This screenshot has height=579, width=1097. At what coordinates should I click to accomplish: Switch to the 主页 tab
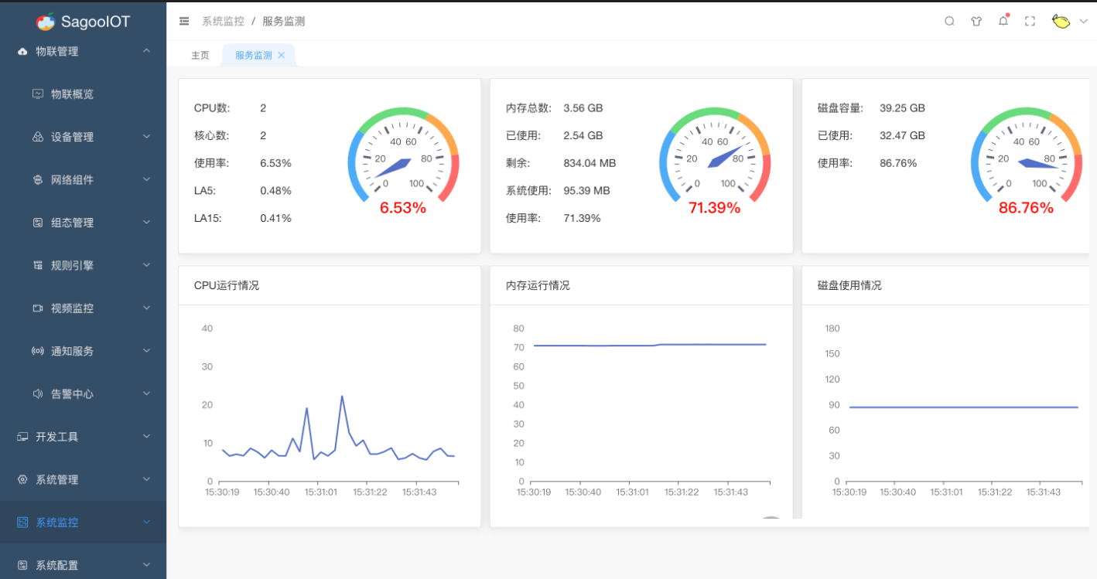click(200, 56)
